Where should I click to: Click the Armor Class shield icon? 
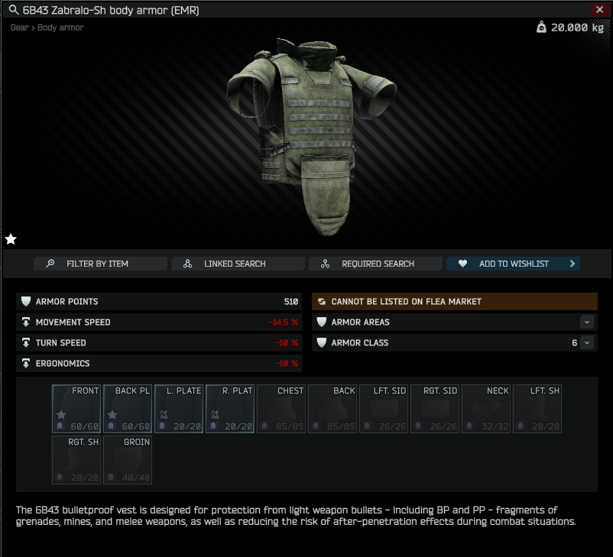click(x=321, y=343)
